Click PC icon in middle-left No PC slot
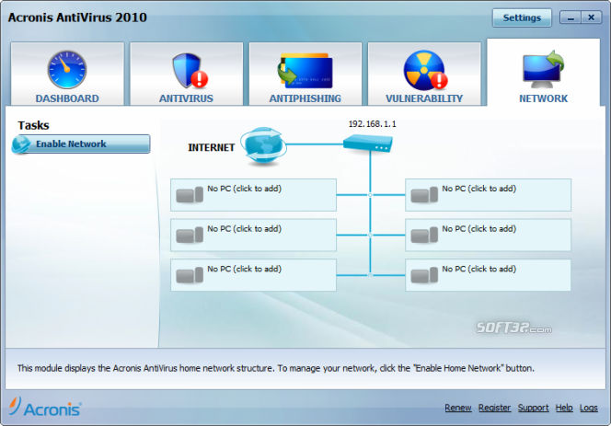The image size is (611, 426). tap(190, 235)
